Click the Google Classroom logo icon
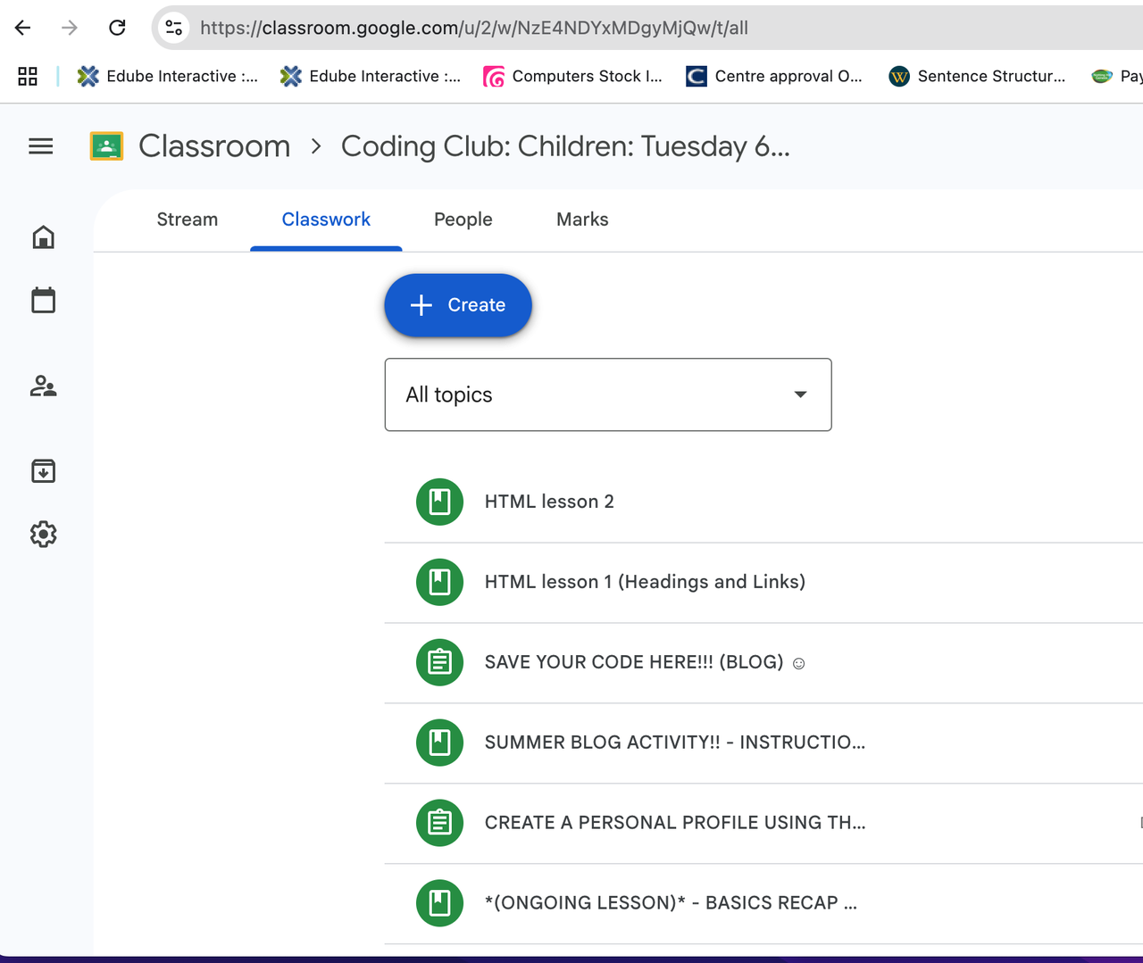Viewport: 1143px width, 963px height. 106,146
